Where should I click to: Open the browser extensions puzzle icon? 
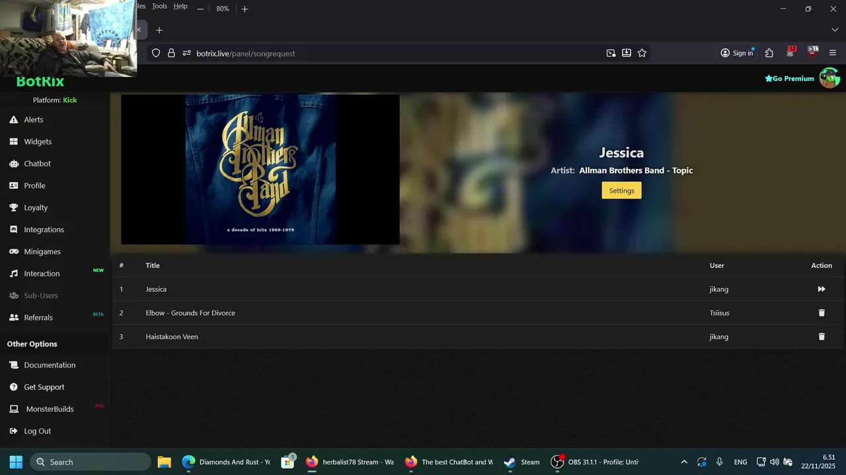click(x=769, y=53)
